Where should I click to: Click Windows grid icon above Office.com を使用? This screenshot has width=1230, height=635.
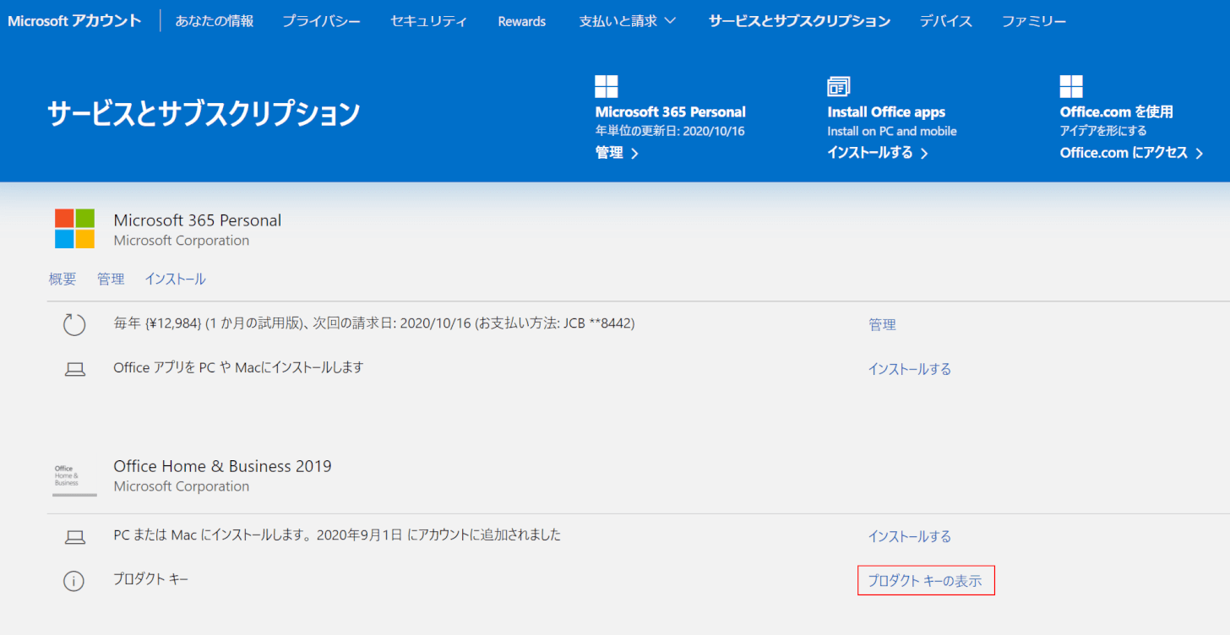(x=1071, y=86)
